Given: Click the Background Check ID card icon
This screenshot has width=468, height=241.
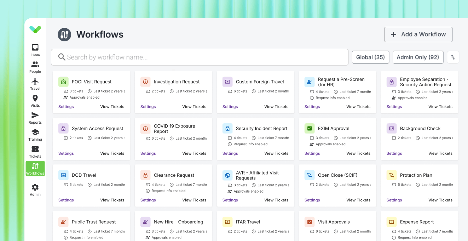Looking at the screenshot, I should tap(392, 128).
